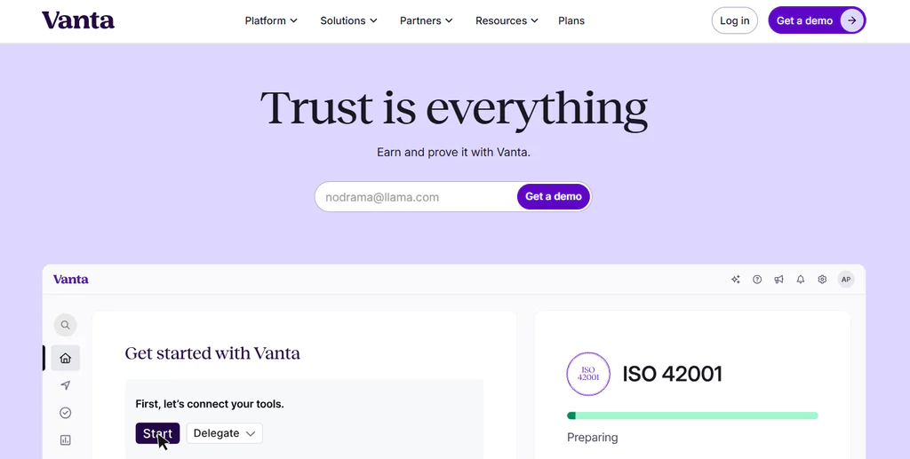The height and width of the screenshot is (459, 910).
Task: Click the Log in button
Action: [x=734, y=21]
